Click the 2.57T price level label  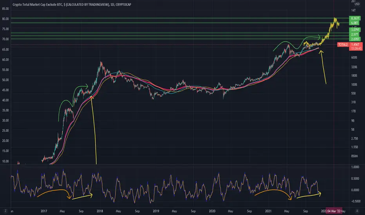[x=354, y=34]
